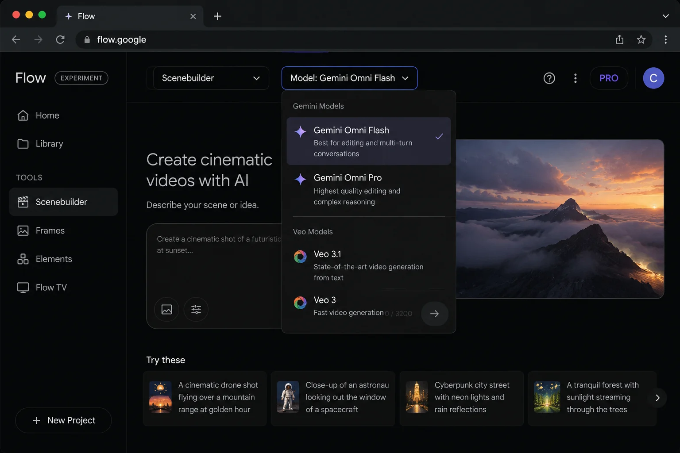680x453 pixels.
Task: Click the Veo 3 colorful logo icon
Action: [x=300, y=303]
